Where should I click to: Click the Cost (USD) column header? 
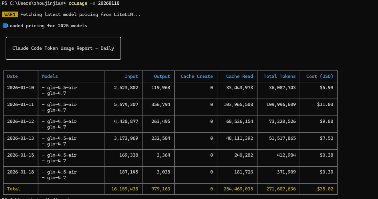320,76
